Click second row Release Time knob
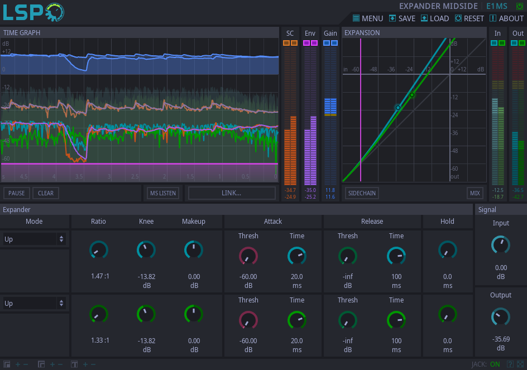 coord(396,320)
